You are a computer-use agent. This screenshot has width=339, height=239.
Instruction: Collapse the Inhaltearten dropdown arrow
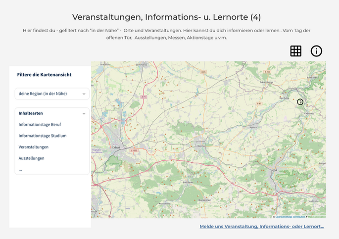84,114
